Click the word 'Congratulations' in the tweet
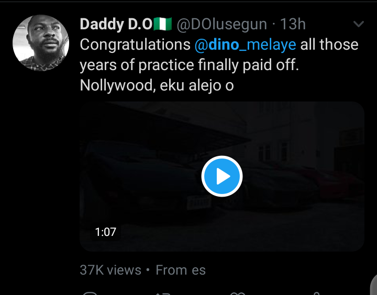Screen dimensions: 377x295 (135, 44)
